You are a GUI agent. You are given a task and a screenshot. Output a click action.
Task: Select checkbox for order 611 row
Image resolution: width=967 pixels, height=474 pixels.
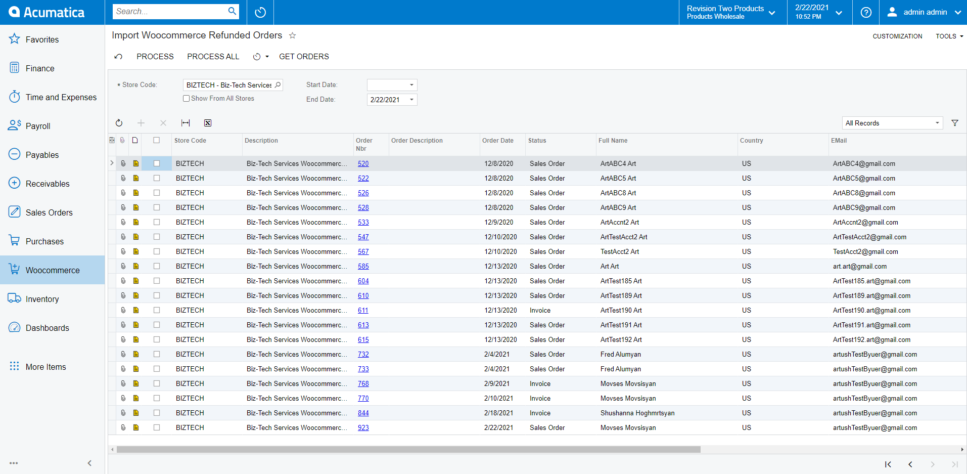point(157,310)
